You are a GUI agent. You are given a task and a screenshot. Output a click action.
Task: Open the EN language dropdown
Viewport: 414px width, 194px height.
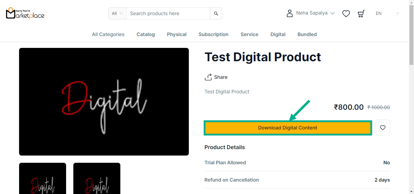click(387, 13)
